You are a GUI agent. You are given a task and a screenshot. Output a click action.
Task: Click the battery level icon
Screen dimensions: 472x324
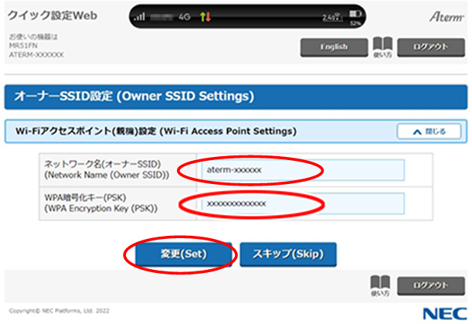point(355,14)
